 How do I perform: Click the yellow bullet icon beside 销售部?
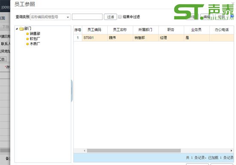point(27,34)
